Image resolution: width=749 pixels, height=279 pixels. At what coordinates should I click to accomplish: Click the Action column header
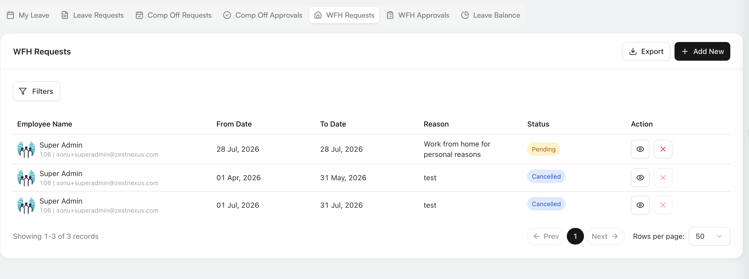click(641, 124)
